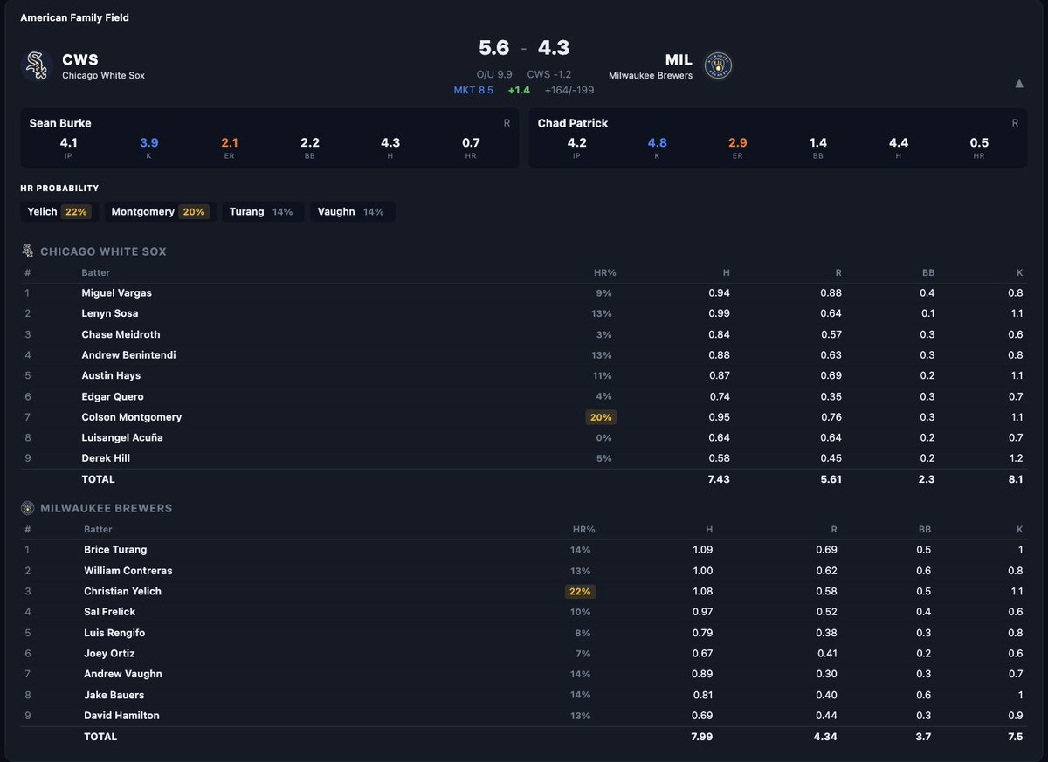This screenshot has height=762, width=1048.
Task: Select batter William Contreras
Action: pyautogui.click(x=128, y=571)
